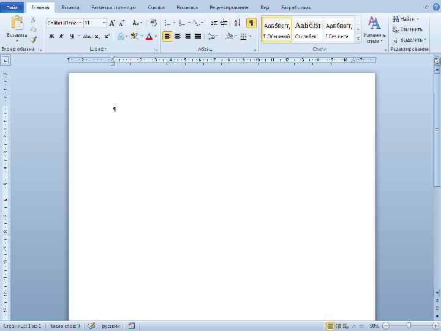The width and height of the screenshot is (441, 331).
Task: Click the Cut scissors icon
Action: (x=33, y=20)
